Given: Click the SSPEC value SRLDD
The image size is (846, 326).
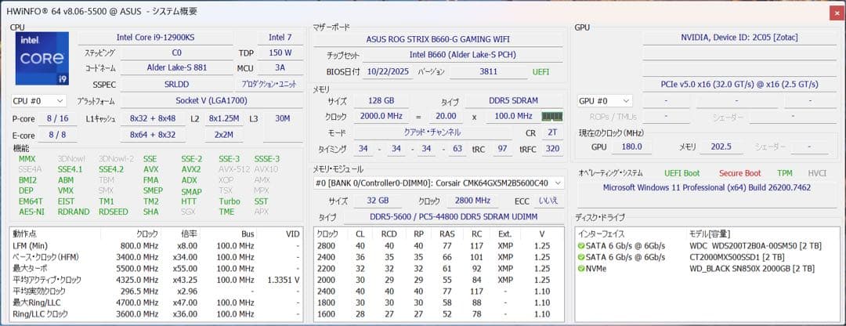Looking at the screenshot, I should (x=176, y=84).
